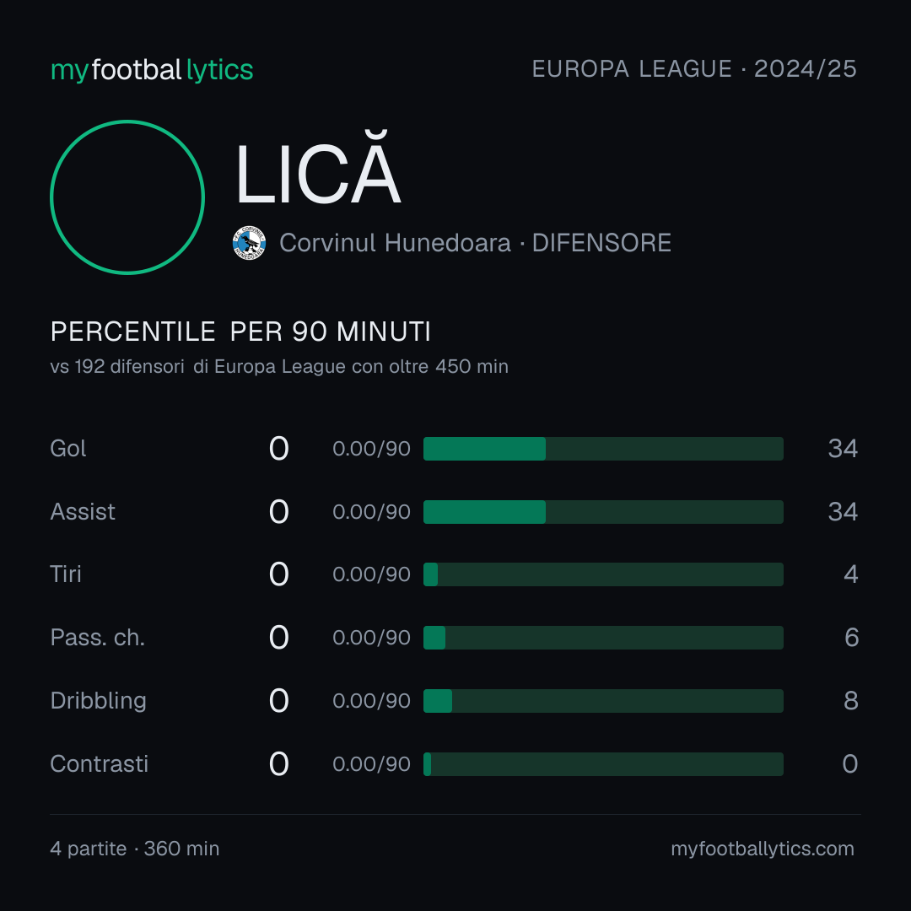
Task: Click the Dribbling percentile value 8
Action: (x=850, y=701)
